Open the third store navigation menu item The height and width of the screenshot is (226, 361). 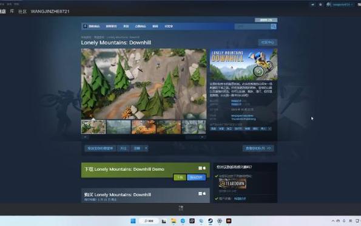(126, 26)
